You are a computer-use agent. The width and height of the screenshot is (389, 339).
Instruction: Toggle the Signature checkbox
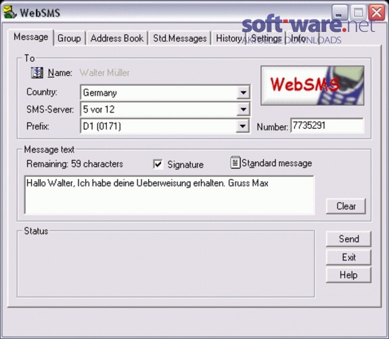tap(158, 164)
